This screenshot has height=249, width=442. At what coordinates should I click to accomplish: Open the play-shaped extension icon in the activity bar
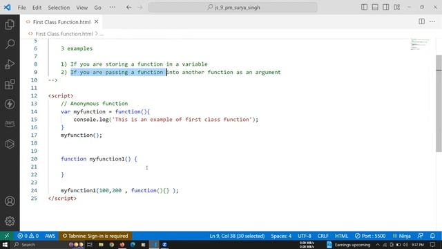[10, 144]
